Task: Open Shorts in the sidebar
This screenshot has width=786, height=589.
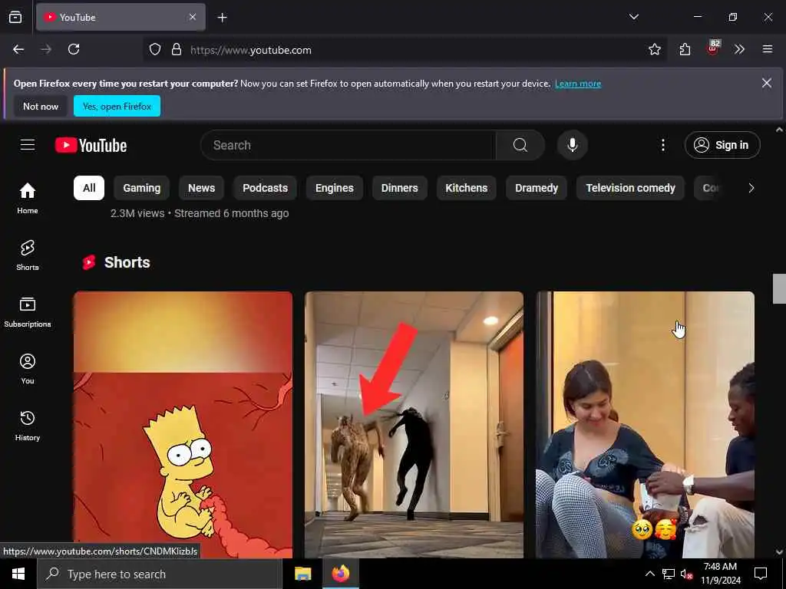Action: coord(28,255)
